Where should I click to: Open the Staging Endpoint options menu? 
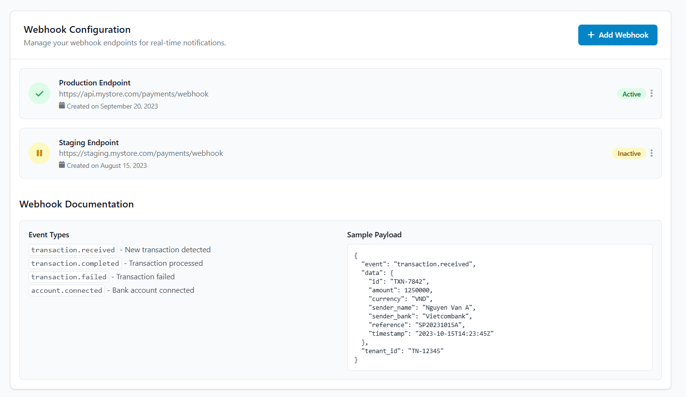point(652,153)
